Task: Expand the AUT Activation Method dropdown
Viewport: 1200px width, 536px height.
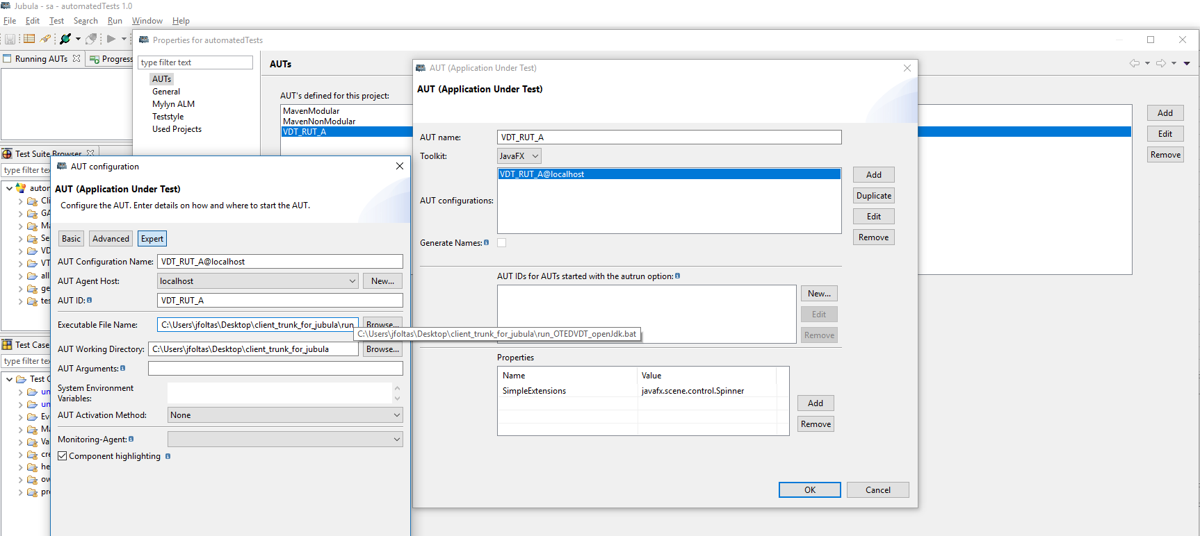Action: click(x=396, y=415)
